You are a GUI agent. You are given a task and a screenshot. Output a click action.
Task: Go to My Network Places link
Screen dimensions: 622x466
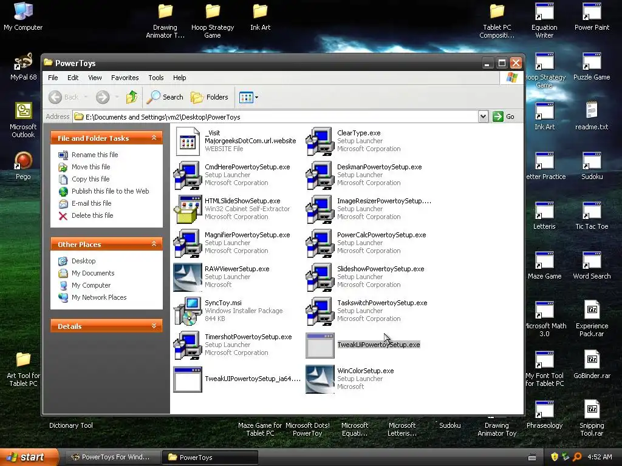coord(92,297)
